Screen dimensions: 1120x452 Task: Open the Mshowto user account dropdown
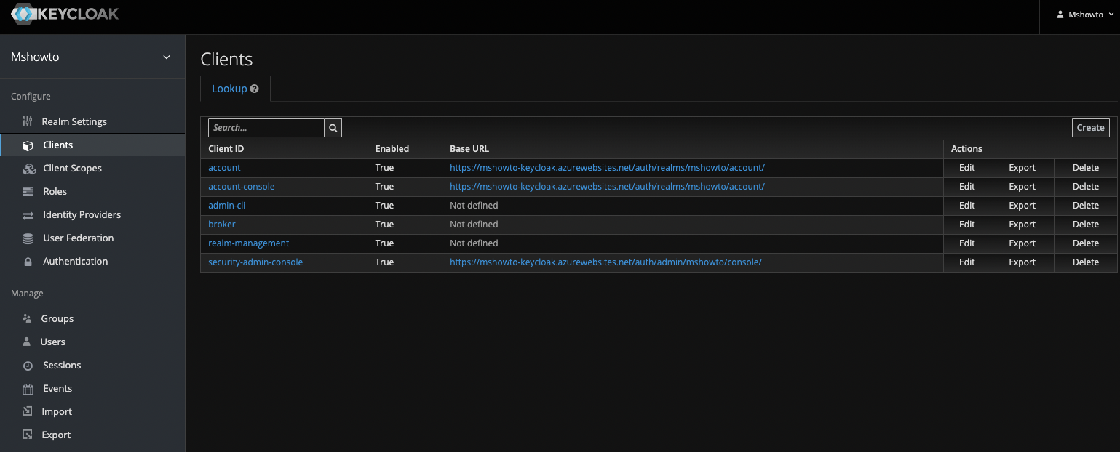coord(1085,15)
